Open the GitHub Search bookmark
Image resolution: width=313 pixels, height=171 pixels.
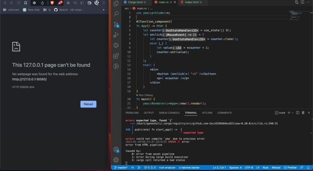(69, 9)
